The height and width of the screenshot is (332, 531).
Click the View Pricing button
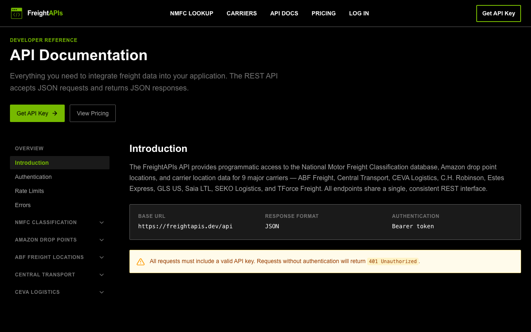pos(93,113)
